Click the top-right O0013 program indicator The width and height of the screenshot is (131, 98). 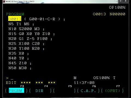click(99, 14)
